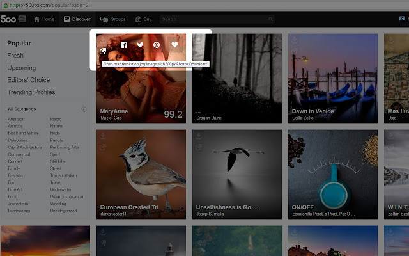Filter by People category
Image resolution: width=409 pixels, height=256 pixels.
pos(57,140)
